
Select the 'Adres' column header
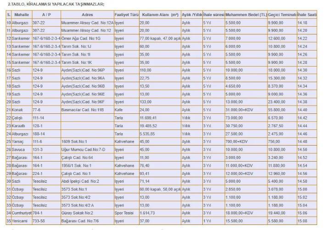point(87,15)
